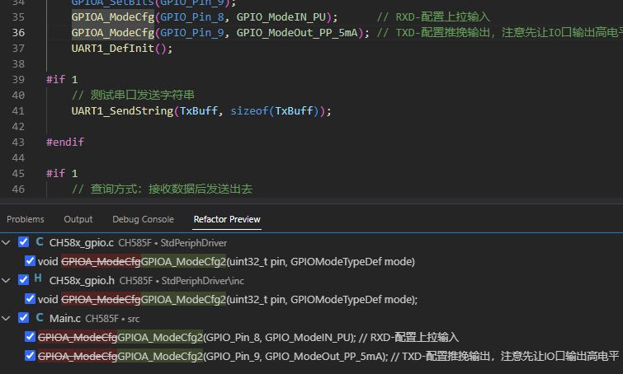Image resolution: width=623 pixels, height=374 pixels.
Task: Select the CH58x_gpio.c file name
Action: (82, 243)
